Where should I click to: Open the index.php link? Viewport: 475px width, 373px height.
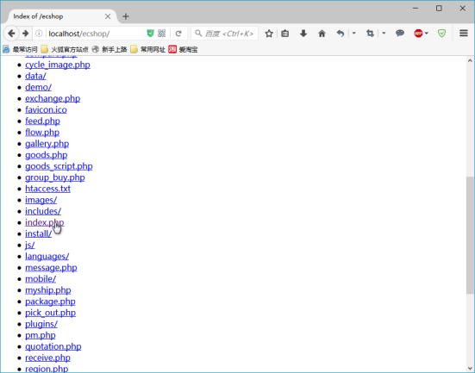[45, 222]
